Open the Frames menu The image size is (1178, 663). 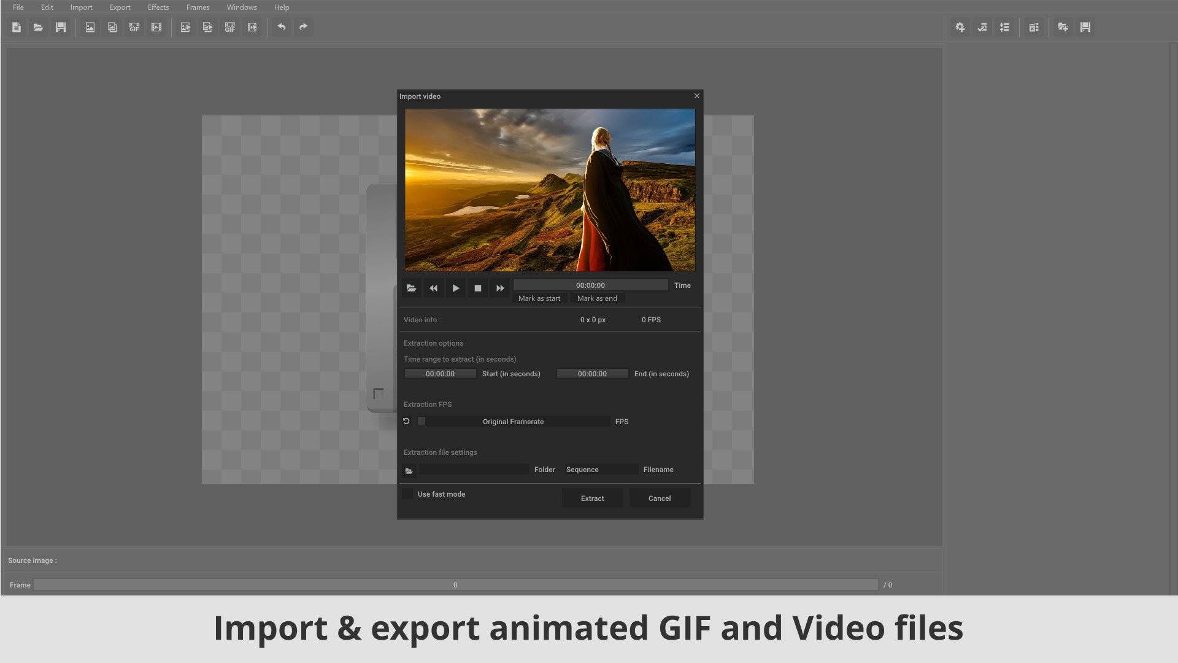coord(198,7)
